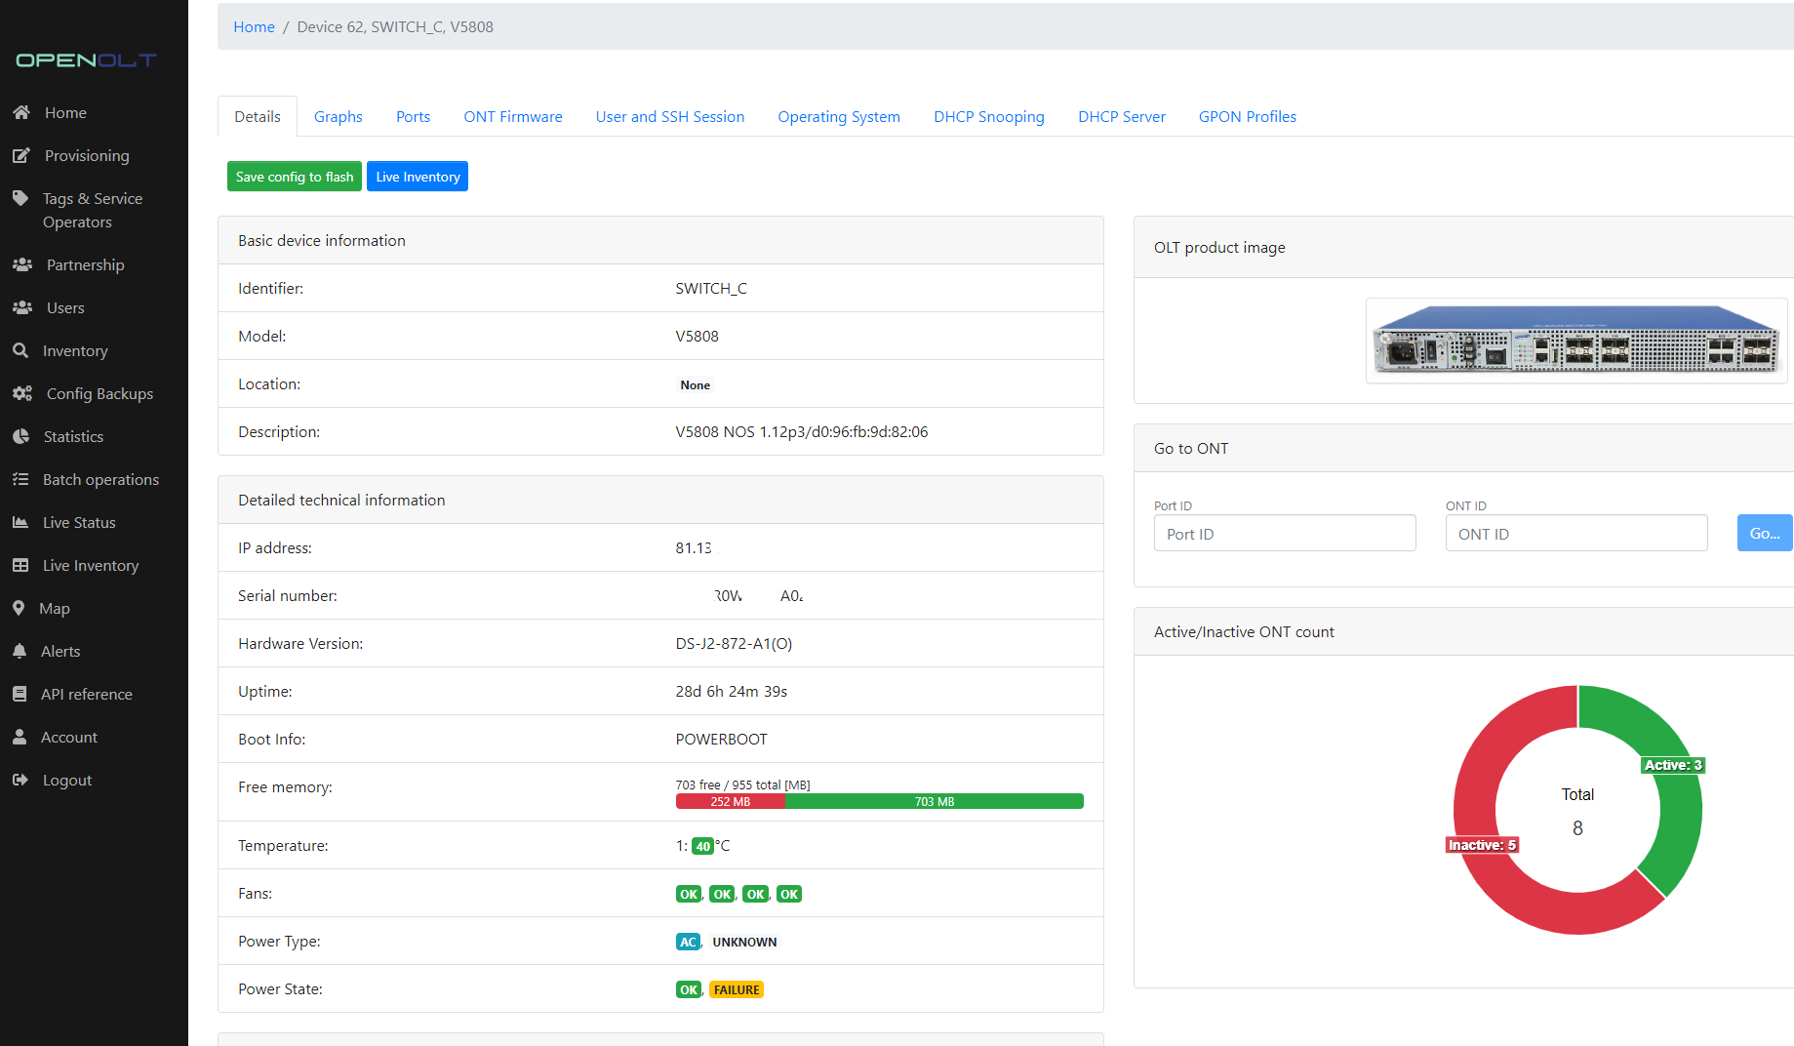Click the Save config to flash button
Viewport: 1794px width, 1046px height.
(x=295, y=177)
